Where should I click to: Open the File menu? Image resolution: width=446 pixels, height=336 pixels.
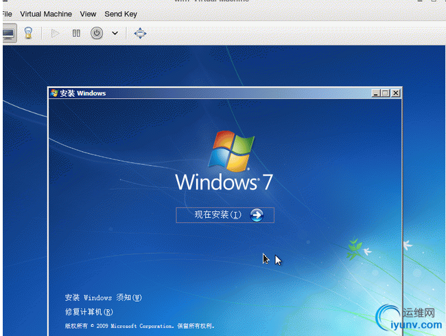(x=6, y=14)
